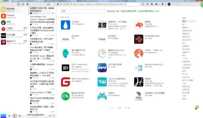Image resolution: width=203 pixels, height=118 pixels.
Task: Mute the player volume
Action: (50, 116)
